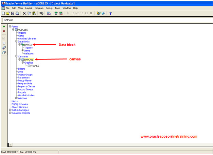Expand the Items node under EMPSIX
This screenshot has width=213, height=155.
coord(23,51)
